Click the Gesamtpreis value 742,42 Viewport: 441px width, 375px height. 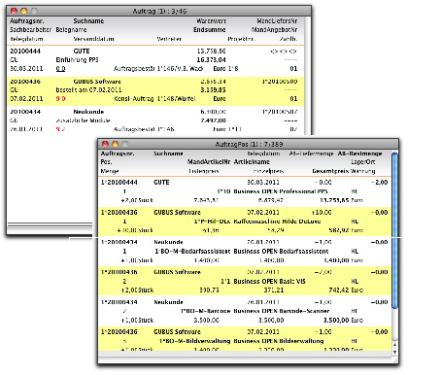tap(339, 290)
